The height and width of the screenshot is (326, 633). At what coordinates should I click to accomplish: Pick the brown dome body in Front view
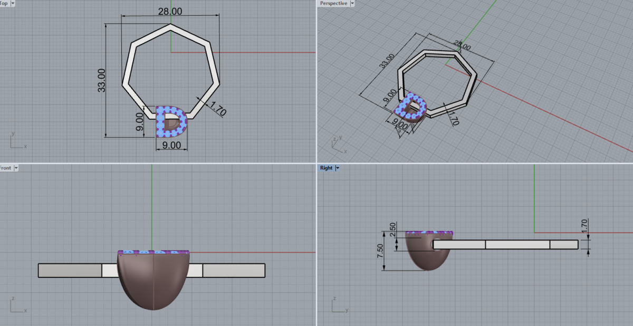(x=153, y=285)
